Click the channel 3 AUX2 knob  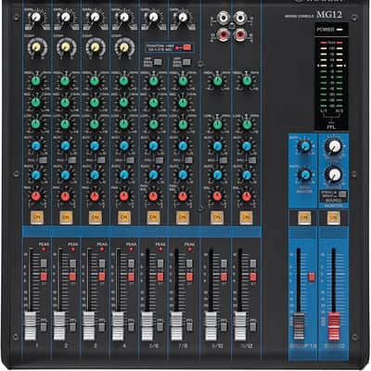pyautogui.click(x=95, y=174)
